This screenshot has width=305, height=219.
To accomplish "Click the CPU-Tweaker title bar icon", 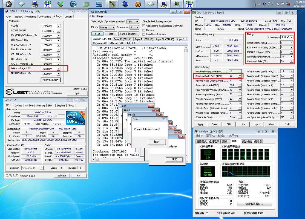I will click(194, 13).
